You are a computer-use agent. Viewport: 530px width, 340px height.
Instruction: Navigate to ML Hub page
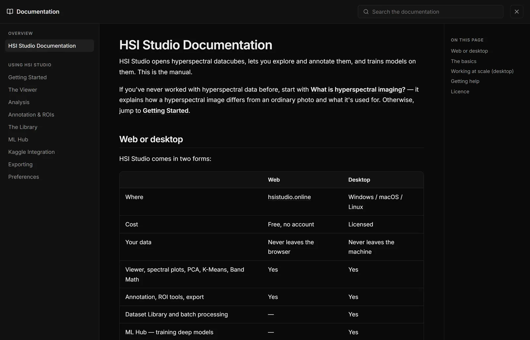point(18,140)
